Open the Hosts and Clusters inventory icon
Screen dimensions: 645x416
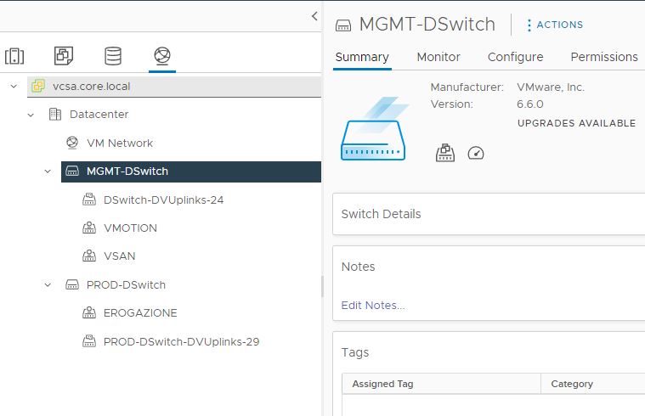pos(14,56)
